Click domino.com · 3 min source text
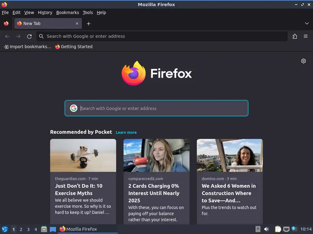 point(219,179)
